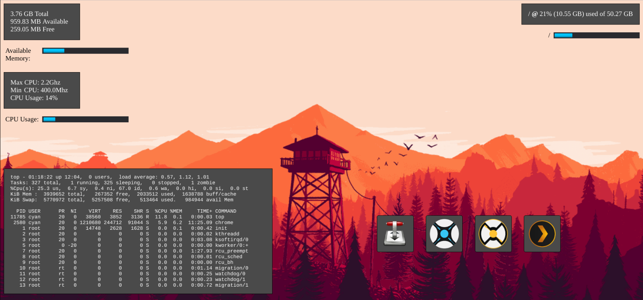Select the 'chrome' process row PID 2580
This screenshot has width=643, height=300.
[x=123, y=222]
